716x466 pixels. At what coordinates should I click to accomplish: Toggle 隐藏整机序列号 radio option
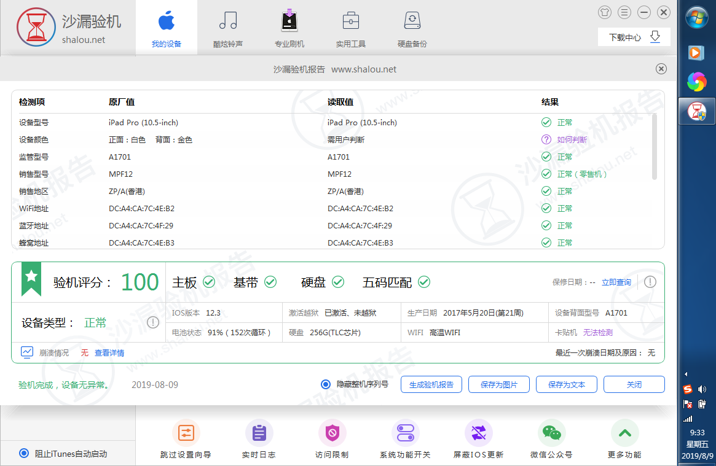click(326, 384)
